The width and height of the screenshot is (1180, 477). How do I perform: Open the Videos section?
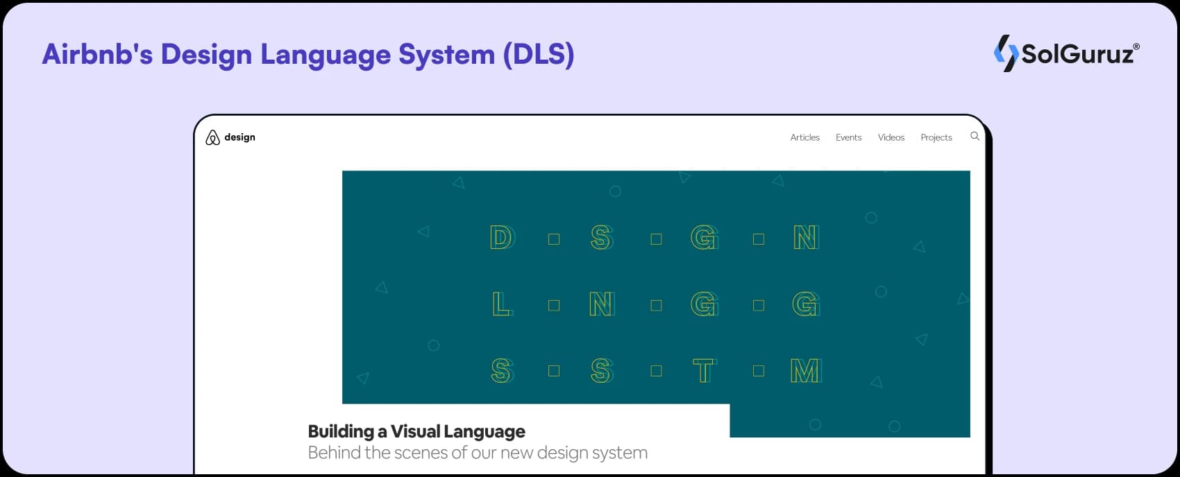[x=891, y=137]
